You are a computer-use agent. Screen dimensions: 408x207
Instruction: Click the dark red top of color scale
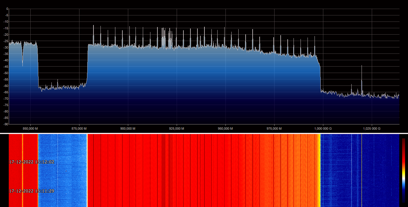pyautogui.click(x=404, y=140)
